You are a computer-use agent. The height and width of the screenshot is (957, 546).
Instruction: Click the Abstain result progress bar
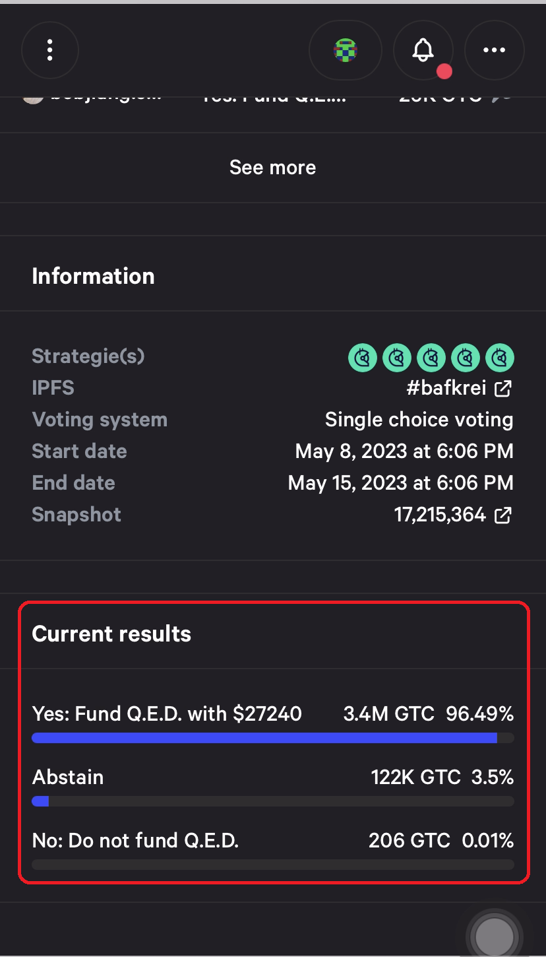(x=272, y=801)
